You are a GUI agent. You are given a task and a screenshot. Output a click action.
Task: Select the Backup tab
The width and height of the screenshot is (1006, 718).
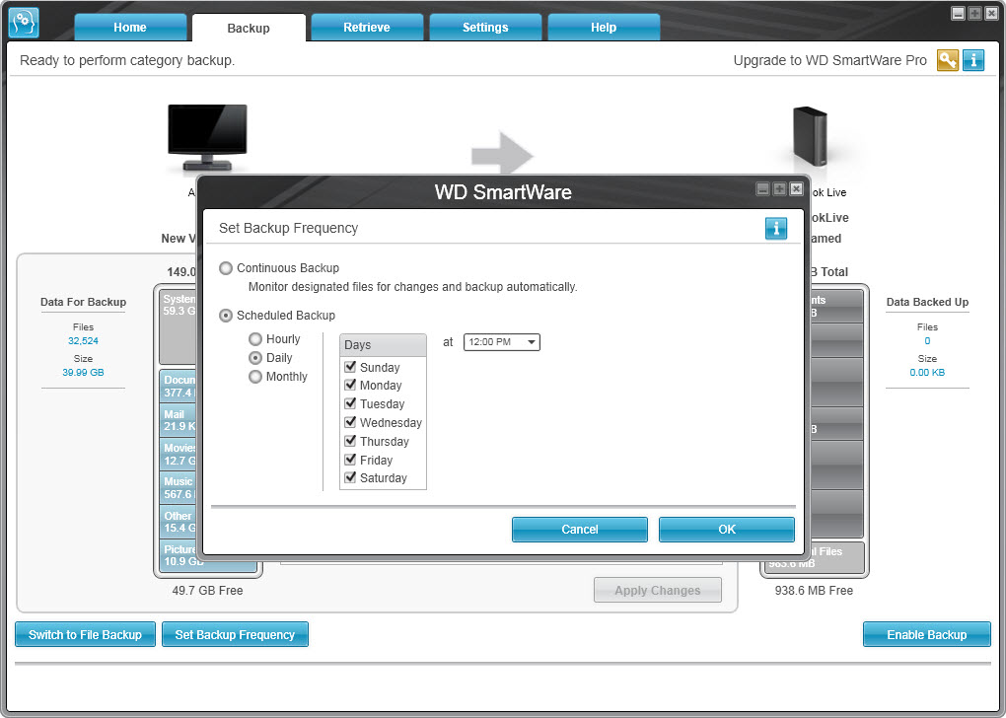click(249, 28)
